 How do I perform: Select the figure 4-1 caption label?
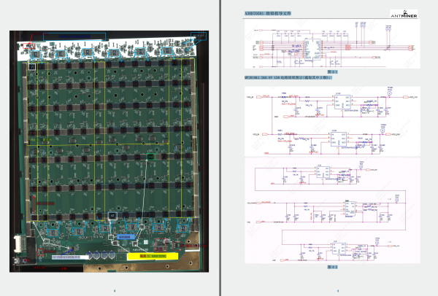coord(333,74)
